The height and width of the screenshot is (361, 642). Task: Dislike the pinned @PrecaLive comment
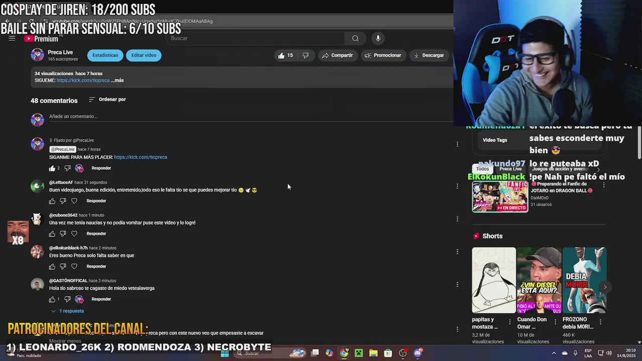coord(67,168)
